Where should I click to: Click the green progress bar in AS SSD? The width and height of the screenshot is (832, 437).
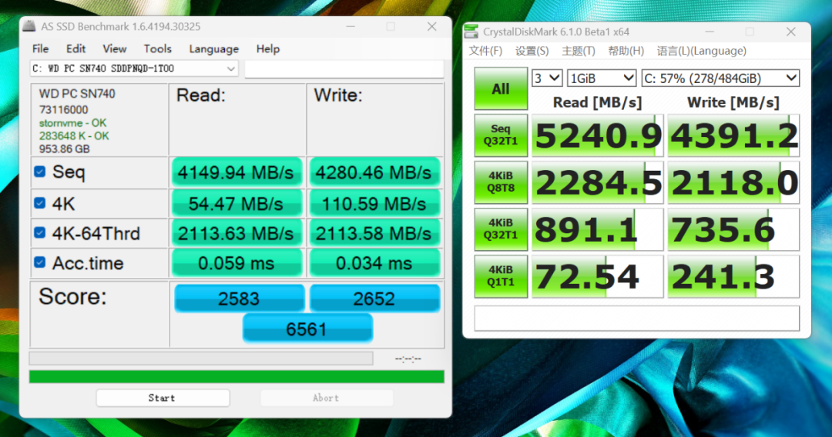(237, 377)
